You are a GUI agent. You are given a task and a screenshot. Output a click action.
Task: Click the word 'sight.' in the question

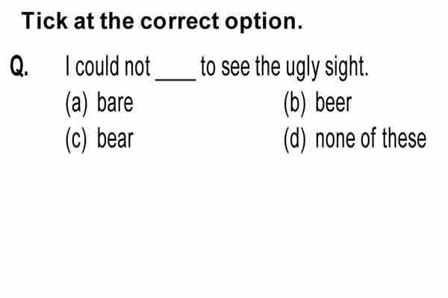pos(346,68)
